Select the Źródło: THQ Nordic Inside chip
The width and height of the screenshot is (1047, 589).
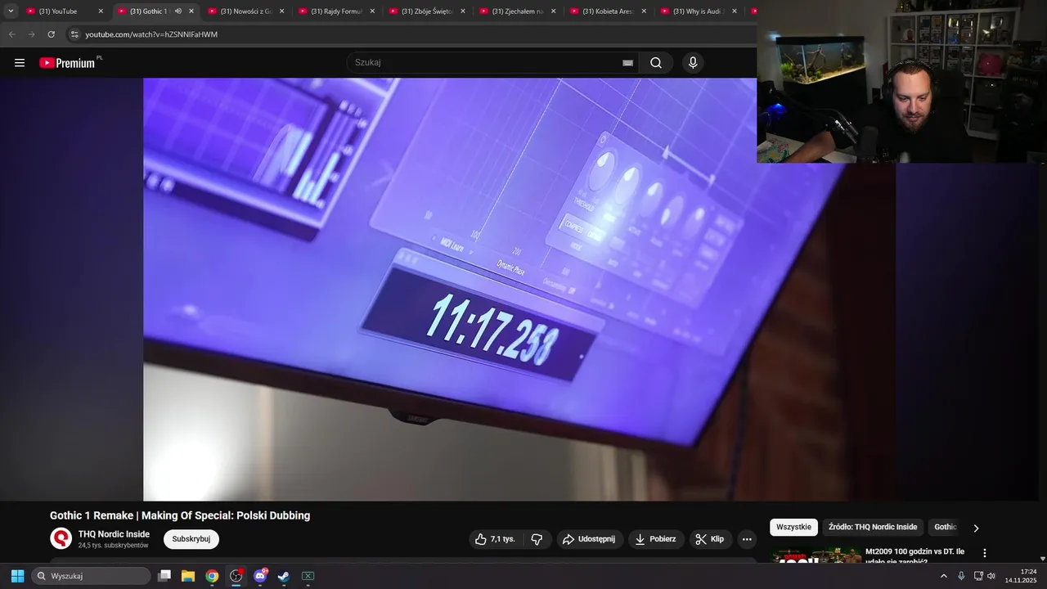[873, 528]
